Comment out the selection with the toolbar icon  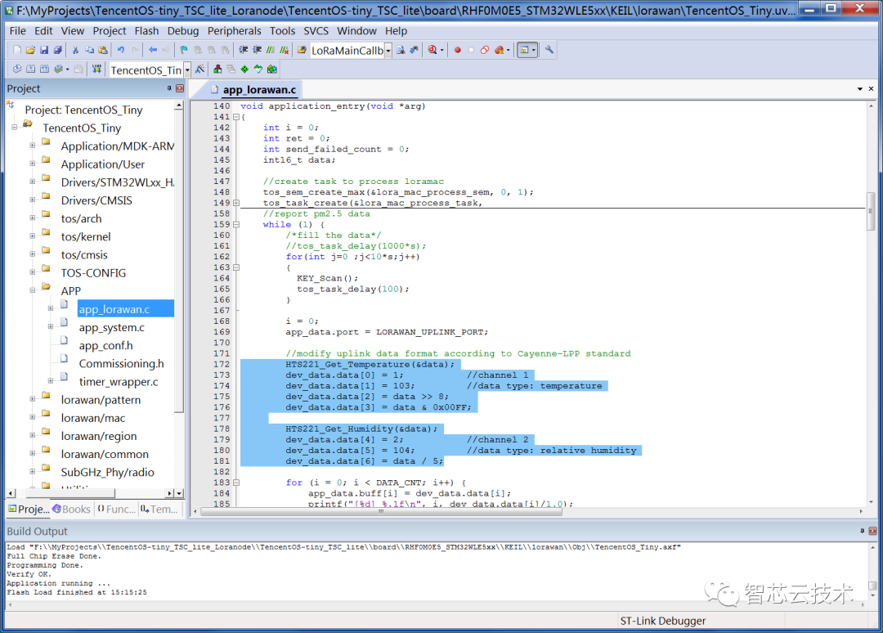click(271, 50)
